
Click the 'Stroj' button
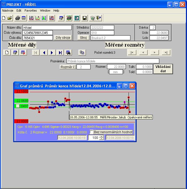pyautogui.click(x=83, y=37)
